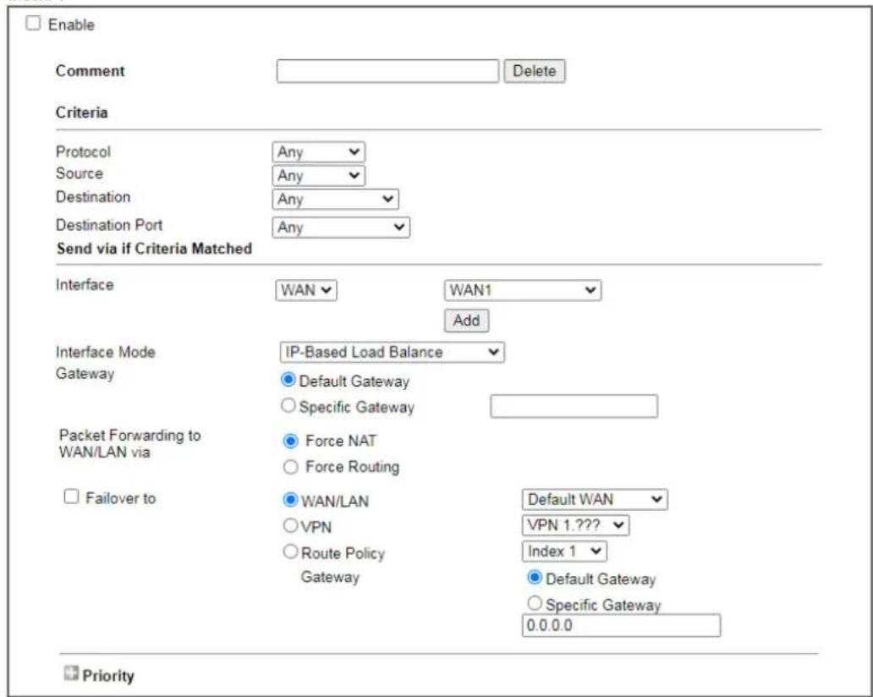
Task: Select the failover Default Gateway radio
Action: 535,578
